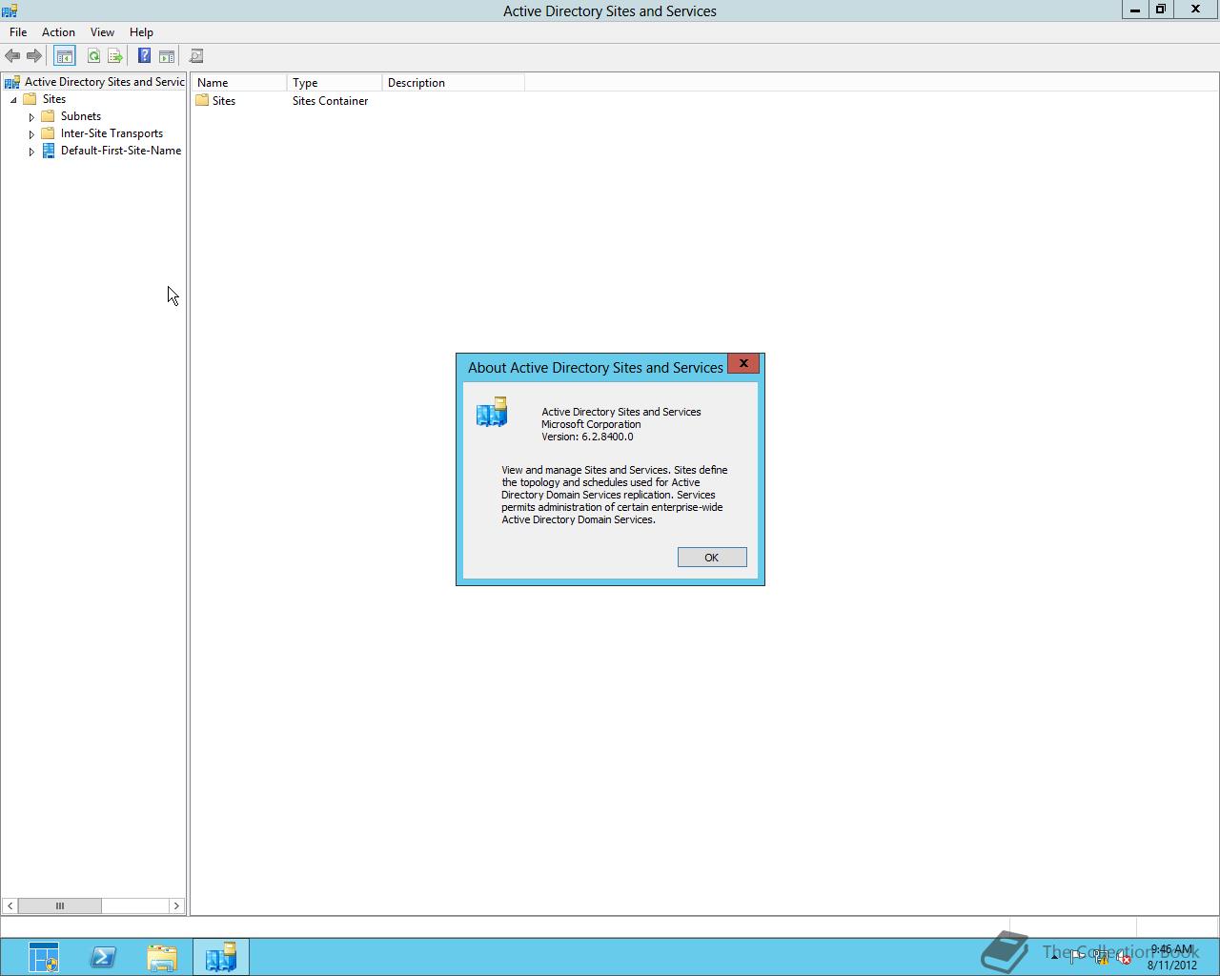Click OK in the About dialog
1220x976 pixels.
(712, 558)
